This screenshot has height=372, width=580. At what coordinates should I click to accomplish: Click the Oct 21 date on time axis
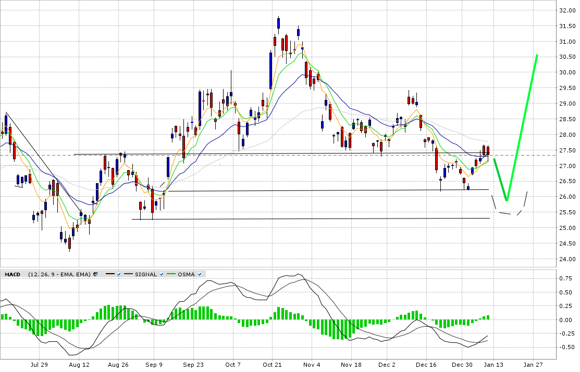point(272,365)
